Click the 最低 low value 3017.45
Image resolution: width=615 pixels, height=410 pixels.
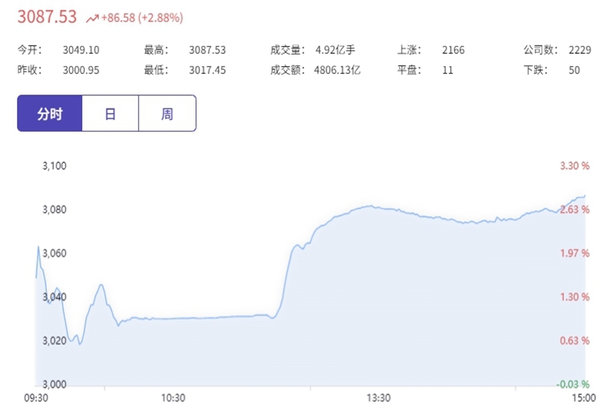point(208,70)
